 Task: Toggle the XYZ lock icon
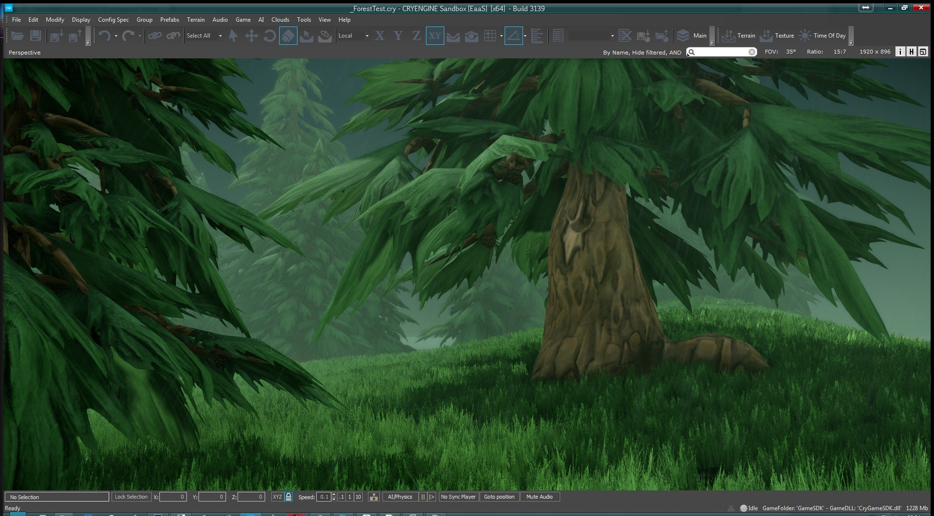[x=288, y=497]
